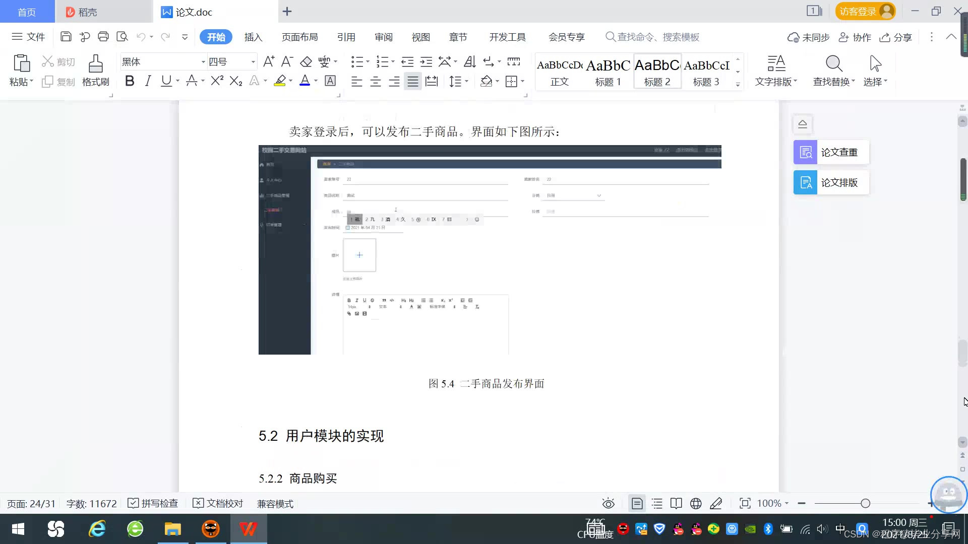Click the italic formatting icon
The image size is (968, 544).
[148, 81]
